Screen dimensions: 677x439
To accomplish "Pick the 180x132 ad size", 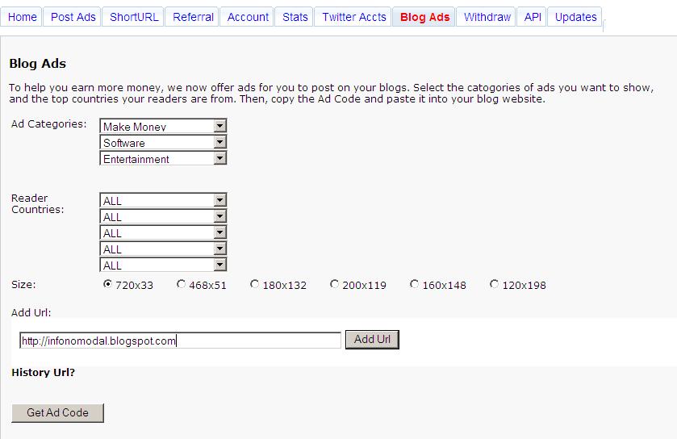I will pyautogui.click(x=255, y=284).
